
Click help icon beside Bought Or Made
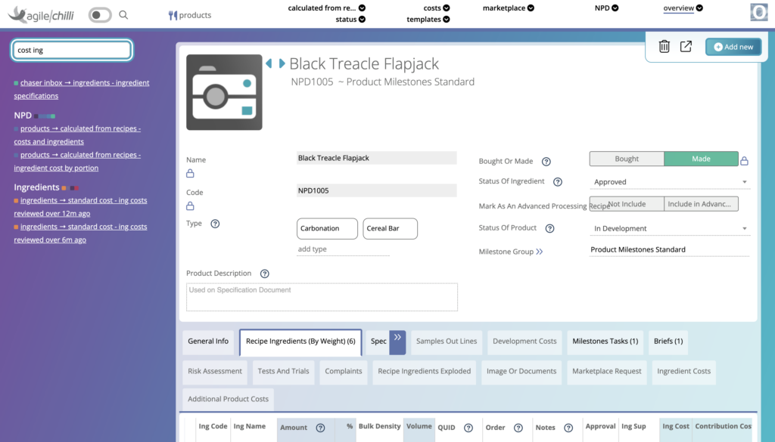point(546,161)
